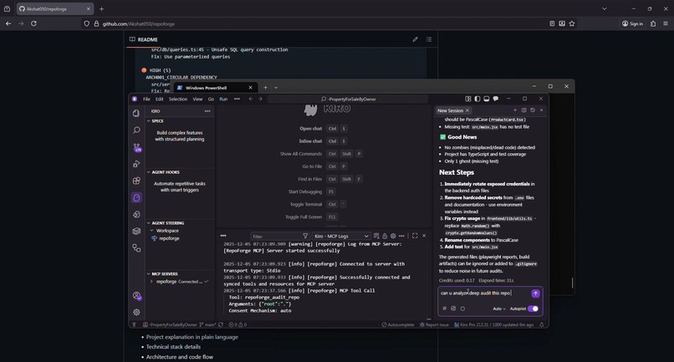Toggle Kiro bottom panel layout icon
This screenshot has width=674, height=362.
coord(486,99)
